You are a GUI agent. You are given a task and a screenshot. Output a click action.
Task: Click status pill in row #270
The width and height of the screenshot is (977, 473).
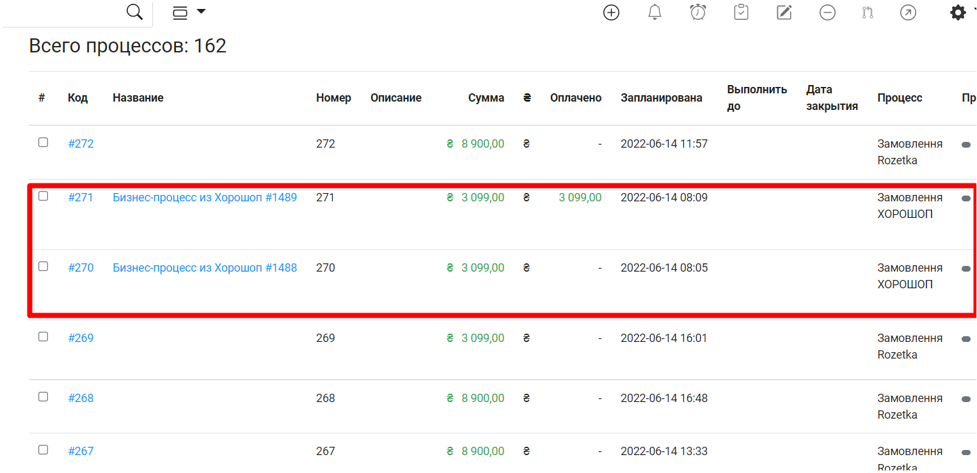click(966, 269)
